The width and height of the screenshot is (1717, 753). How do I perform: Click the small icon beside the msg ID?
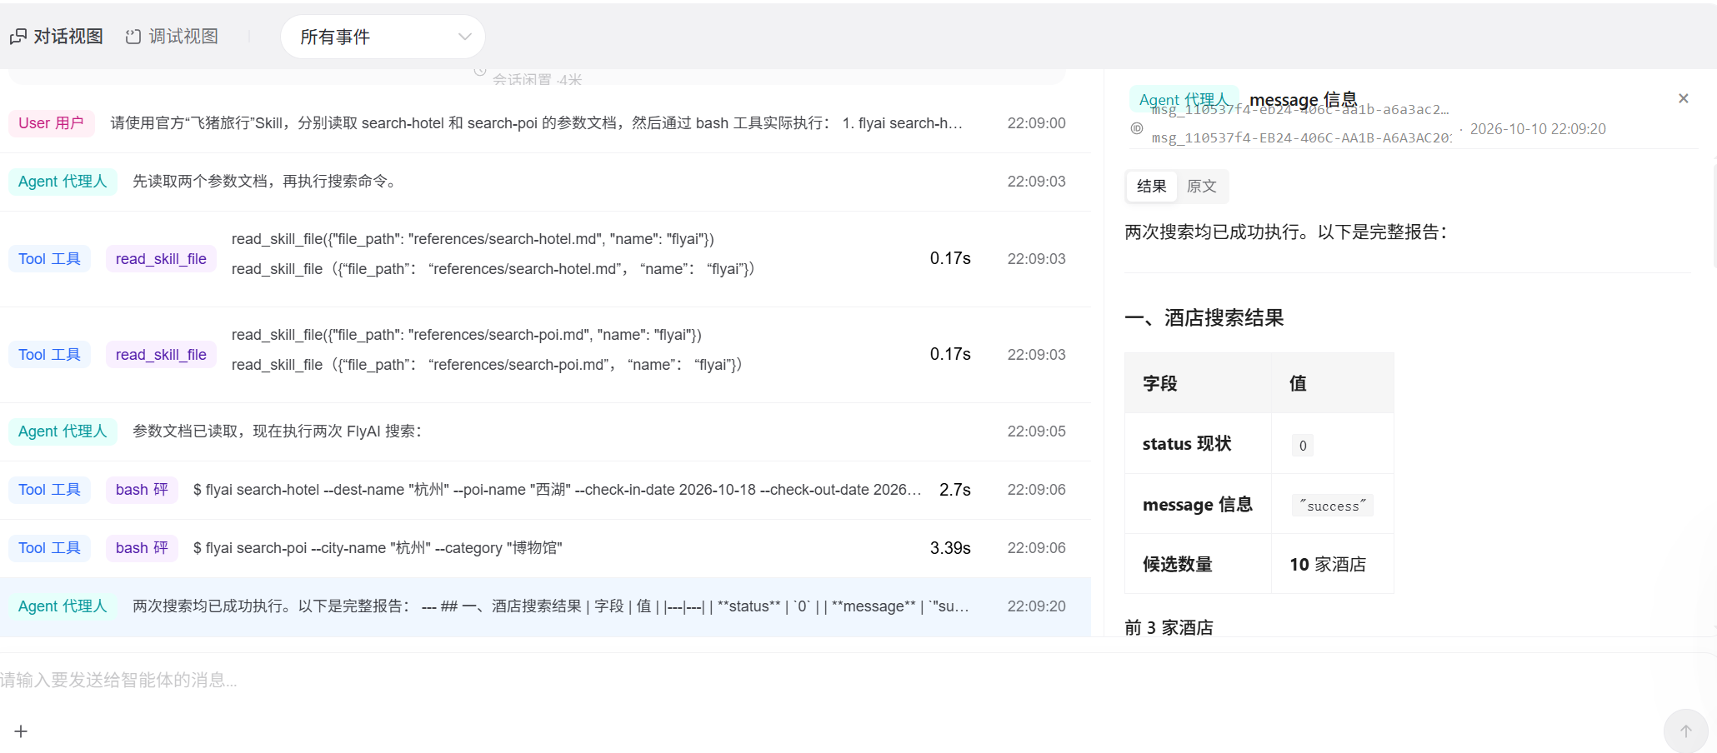pyautogui.click(x=1137, y=128)
